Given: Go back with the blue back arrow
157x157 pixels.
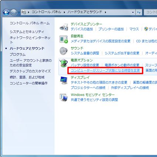Looking at the screenshot, I should [x=6, y=12].
